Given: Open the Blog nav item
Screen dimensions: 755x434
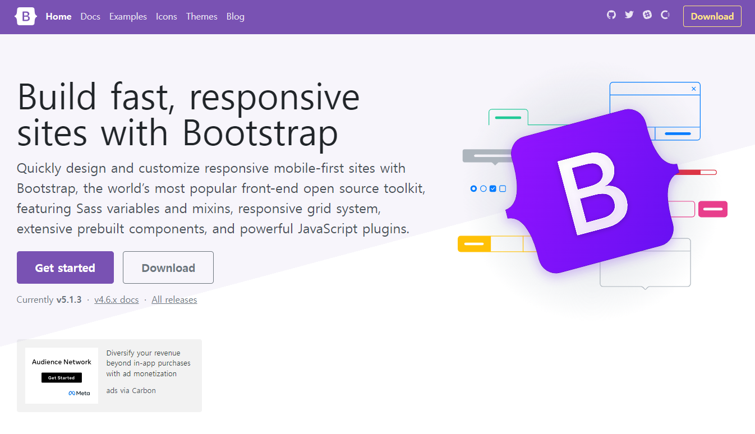Looking at the screenshot, I should 236,16.
